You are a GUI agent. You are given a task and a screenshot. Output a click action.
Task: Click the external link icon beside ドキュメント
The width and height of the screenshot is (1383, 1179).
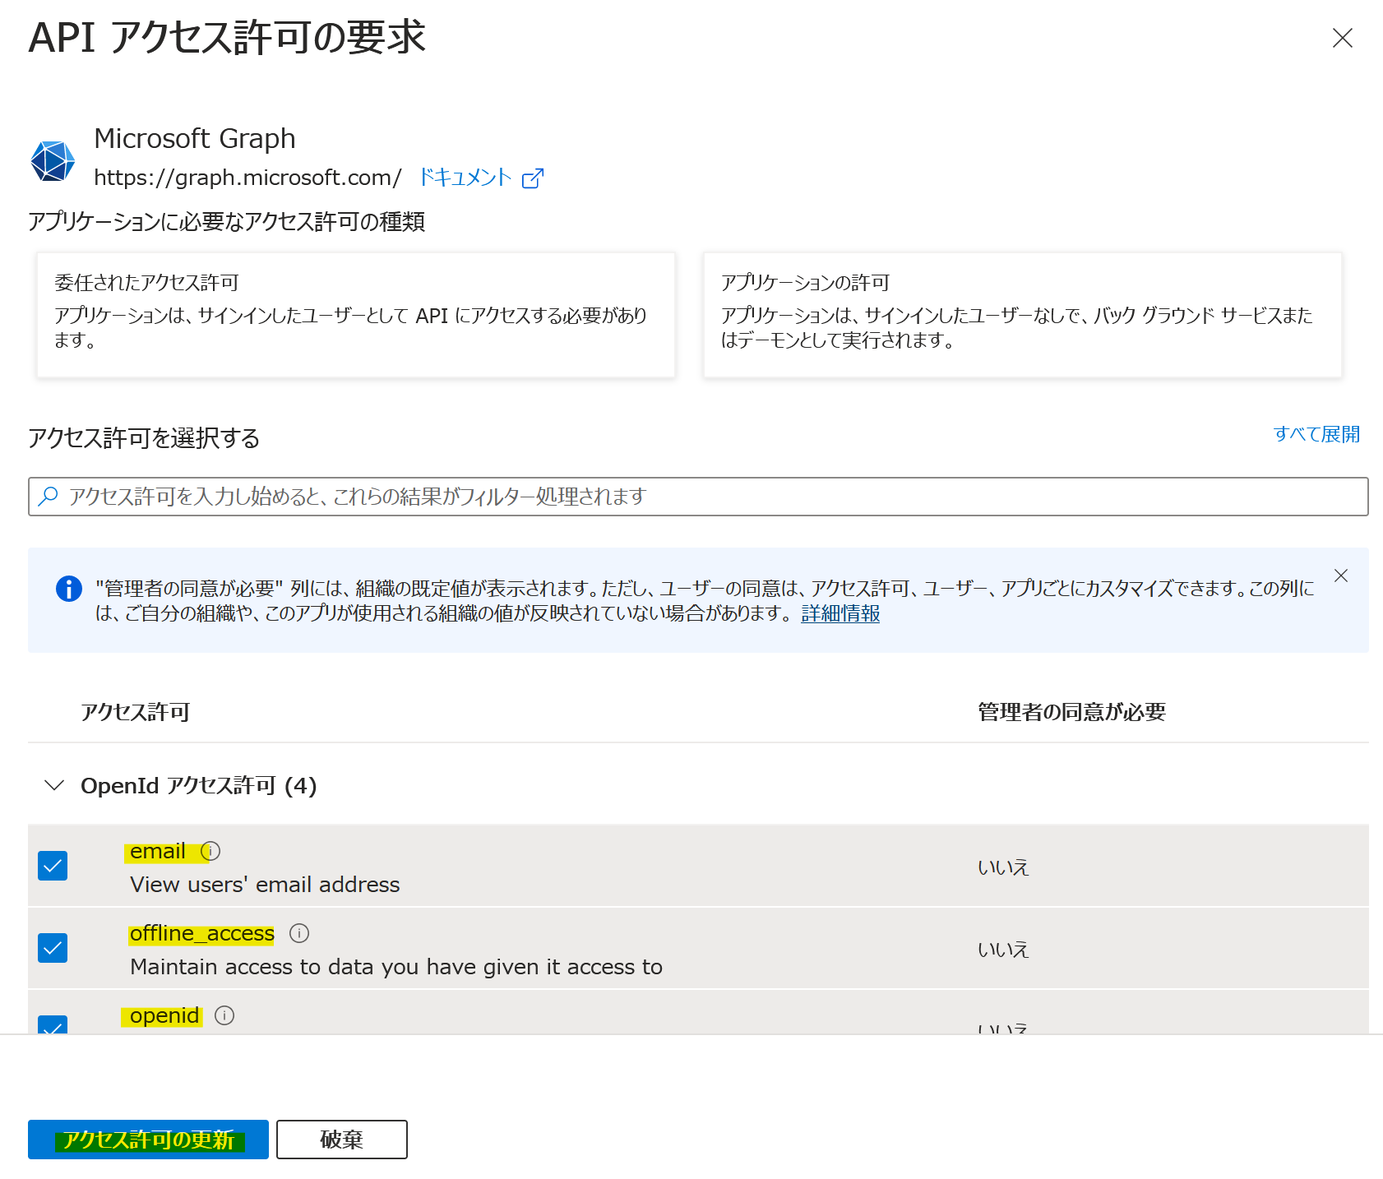pyautogui.click(x=533, y=178)
